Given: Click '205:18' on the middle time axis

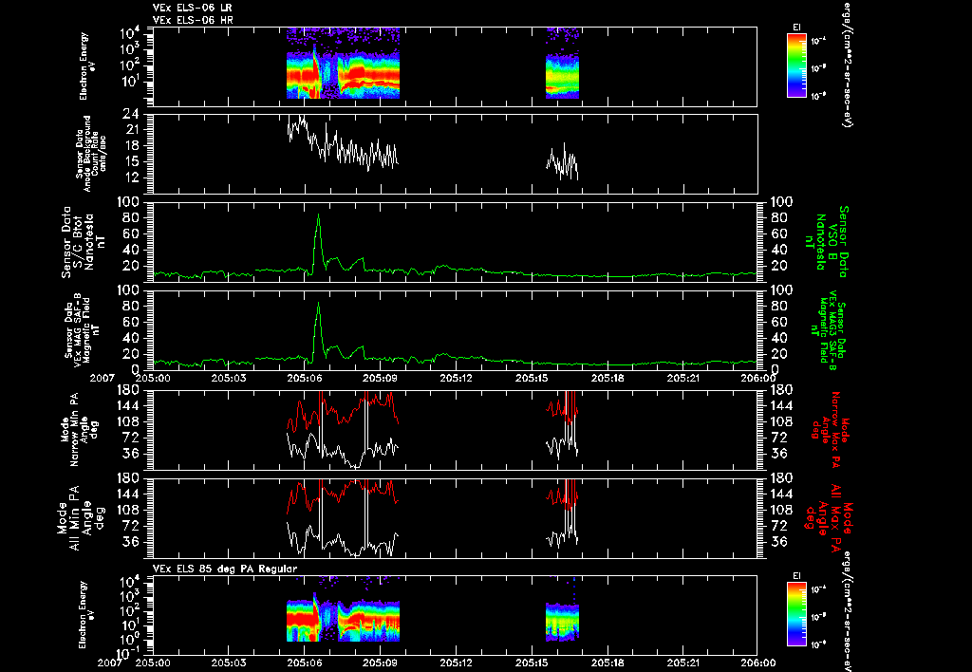Looking at the screenshot, I should [607, 378].
